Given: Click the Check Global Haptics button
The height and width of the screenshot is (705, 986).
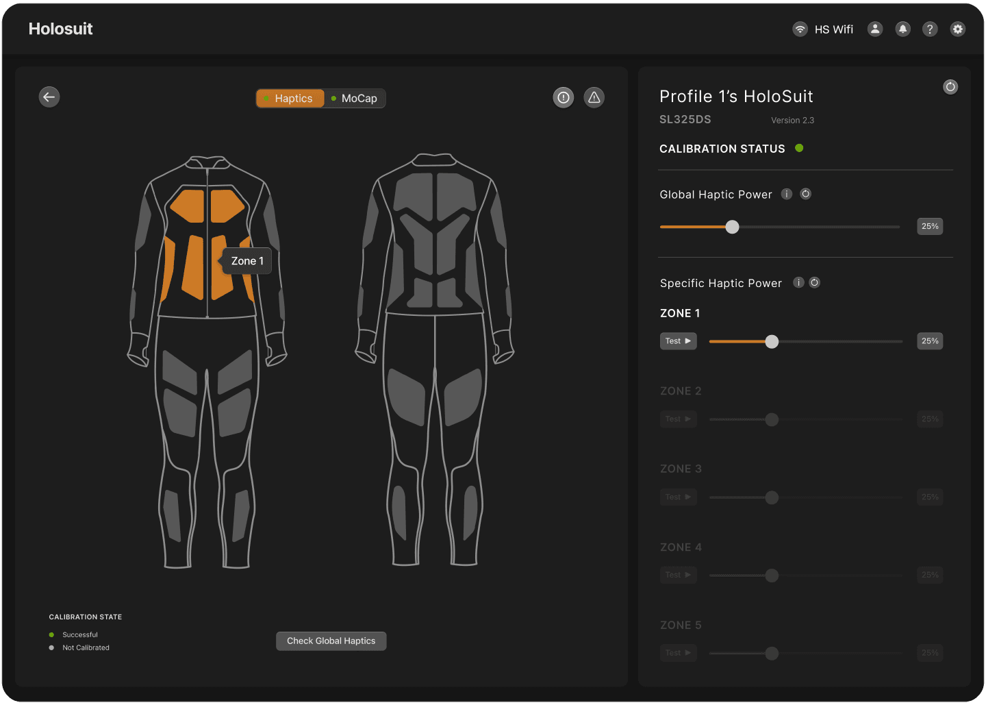Looking at the screenshot, I should click(331, 641).
